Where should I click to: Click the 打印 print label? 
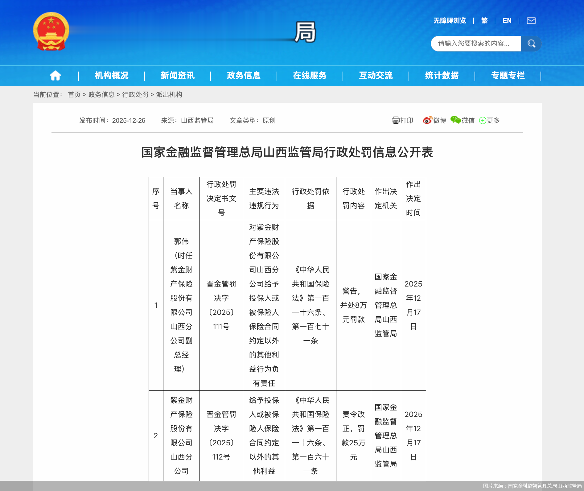pos(407,120)
